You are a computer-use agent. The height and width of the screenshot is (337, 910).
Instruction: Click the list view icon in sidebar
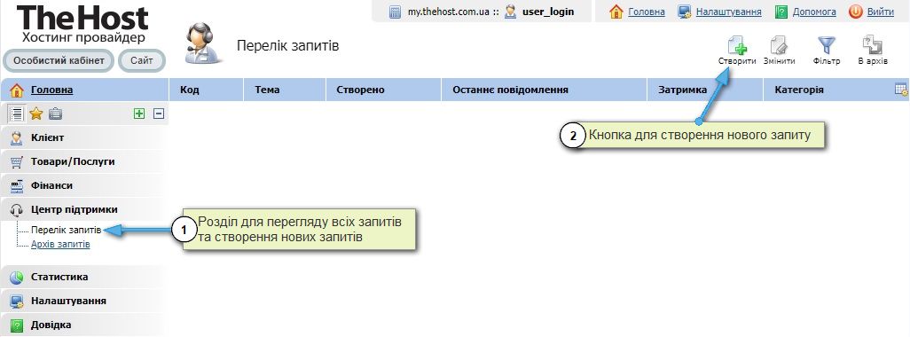pyautogui.click(x=18, y=114)
